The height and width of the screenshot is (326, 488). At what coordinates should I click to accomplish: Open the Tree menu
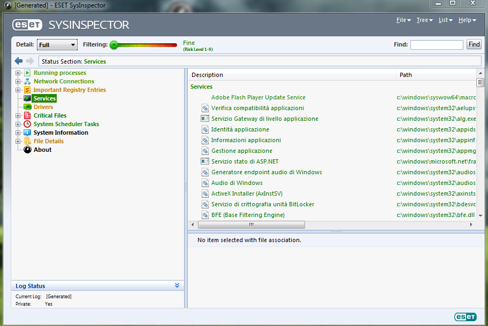coord(424,20)
